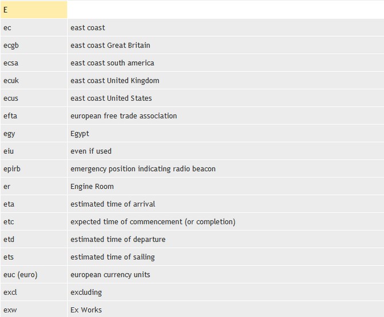Click 'east coast United Kingdom' text
The height and width of the screenshot is (317, 384).
pos(114,81)
